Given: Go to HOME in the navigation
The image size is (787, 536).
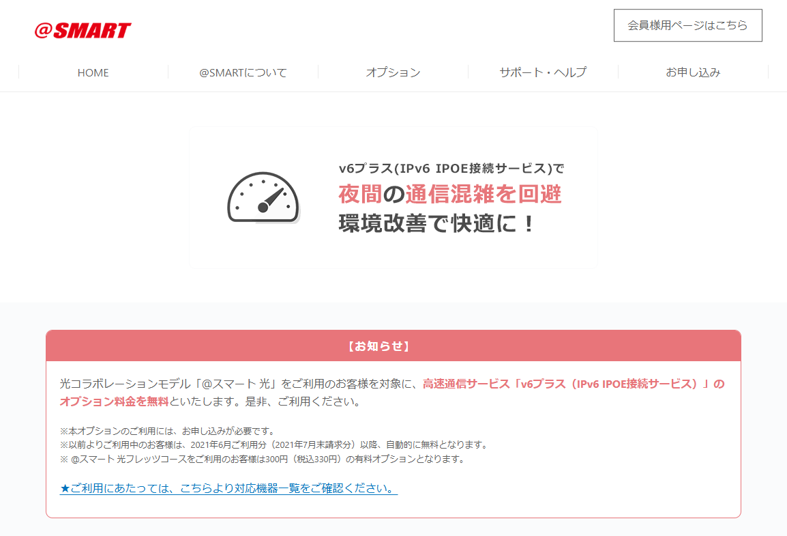Looking at the screenshot, I should (93, 72).
